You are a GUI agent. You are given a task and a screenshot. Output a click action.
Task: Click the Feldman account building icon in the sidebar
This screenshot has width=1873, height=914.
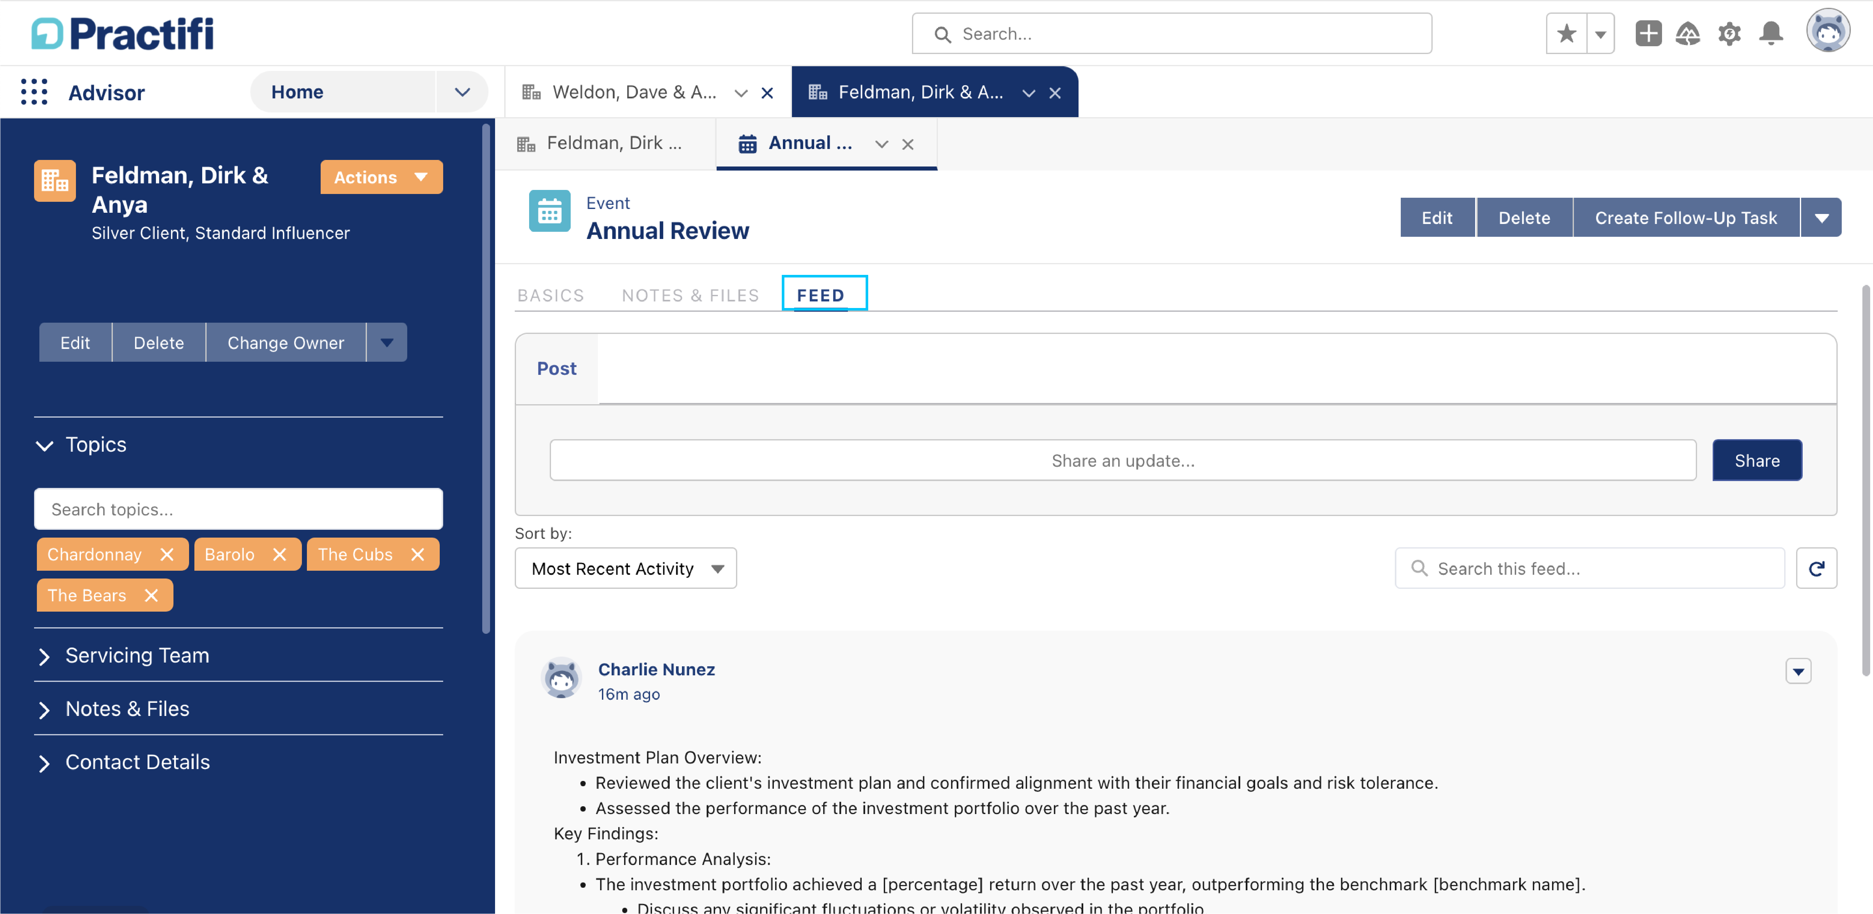(54, 180)
